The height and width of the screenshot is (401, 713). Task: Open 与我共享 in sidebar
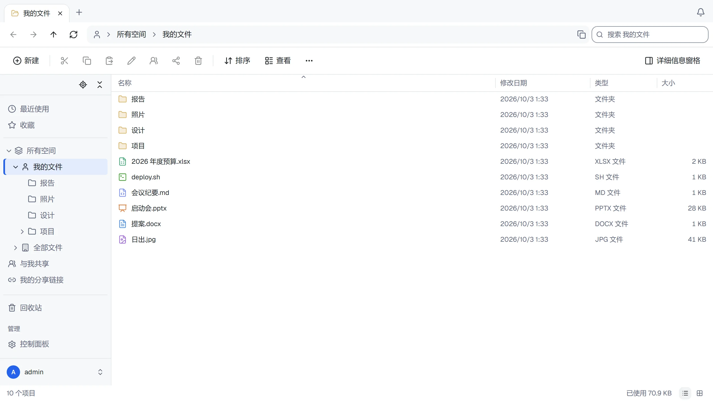pyautogui.click(x=55, y=264)
